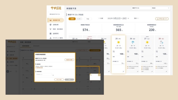Select the 25 (木) day card
This screenshot has height=100, width=178.
[118, 54]
